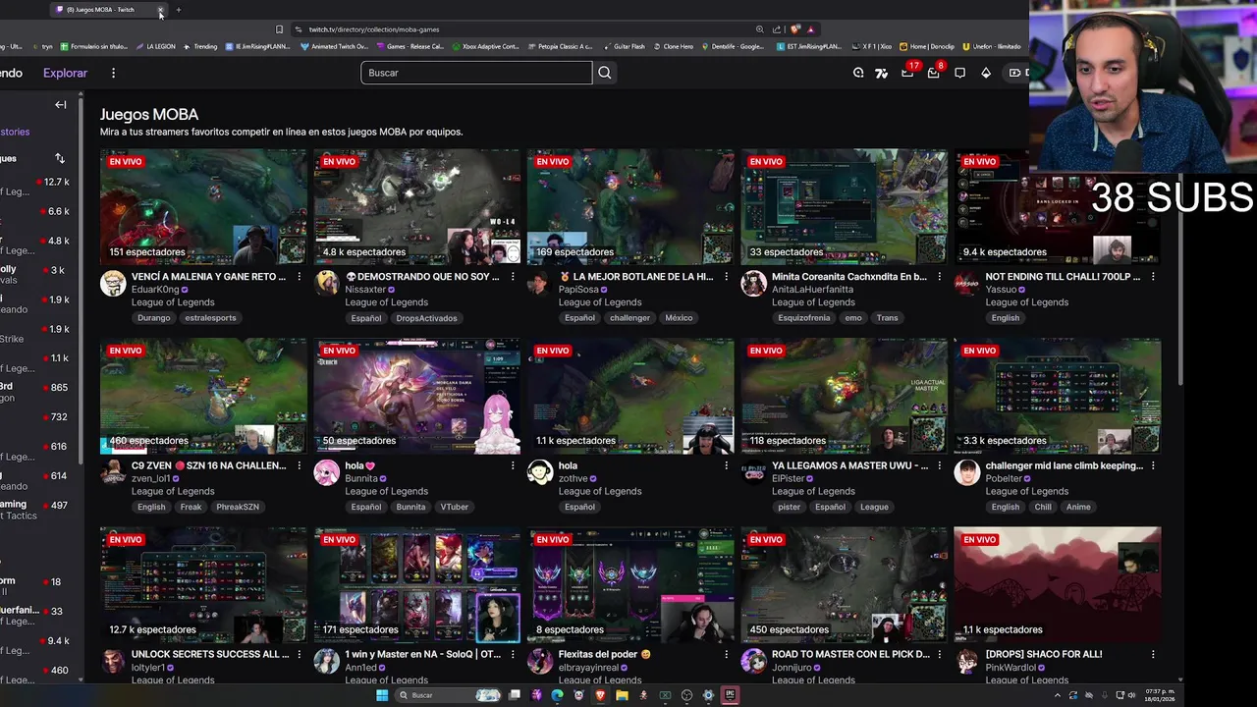Open the PinkWardlol SHACO FOR ALL thumbnail

click(x=1057, y=584)
